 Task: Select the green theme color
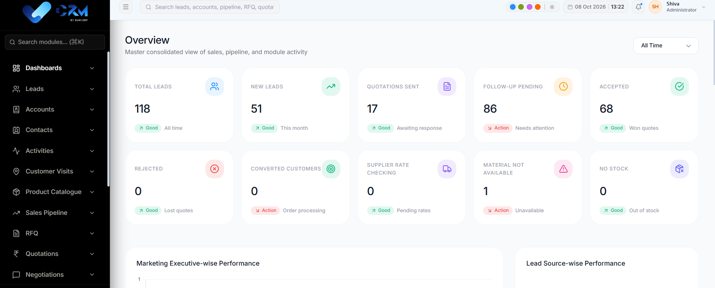tap(521, 7)
